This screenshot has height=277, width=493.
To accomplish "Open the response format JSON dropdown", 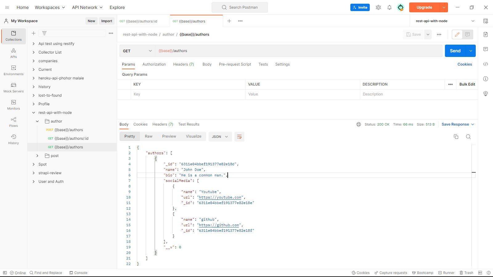I will [x=220, y=137].
